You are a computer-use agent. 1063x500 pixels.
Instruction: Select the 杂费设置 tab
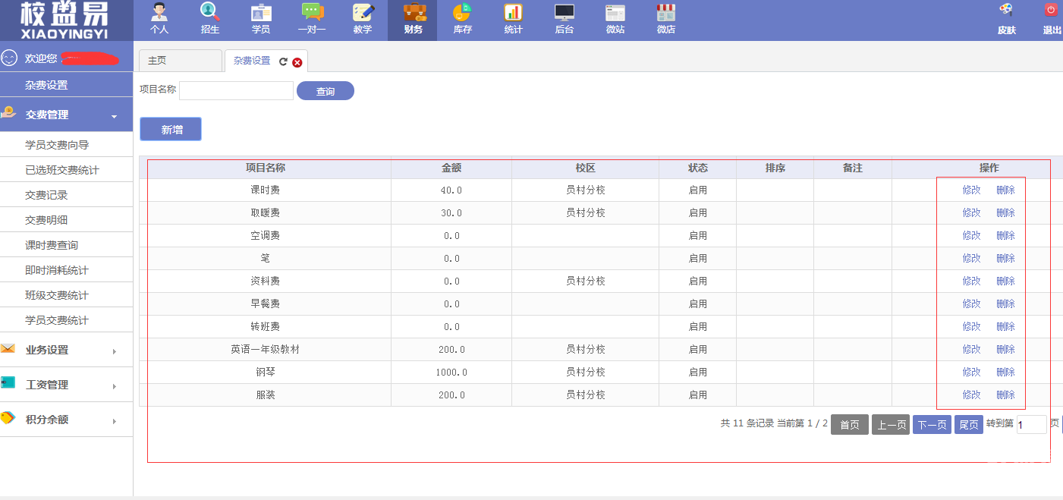(252, 61)
